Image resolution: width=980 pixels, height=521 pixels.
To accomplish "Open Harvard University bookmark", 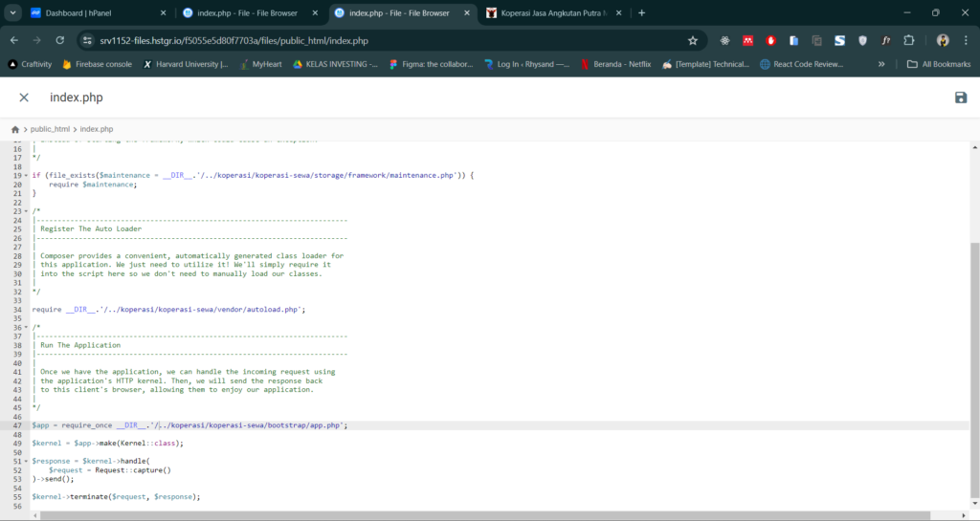I will click(x=186, y=64).
